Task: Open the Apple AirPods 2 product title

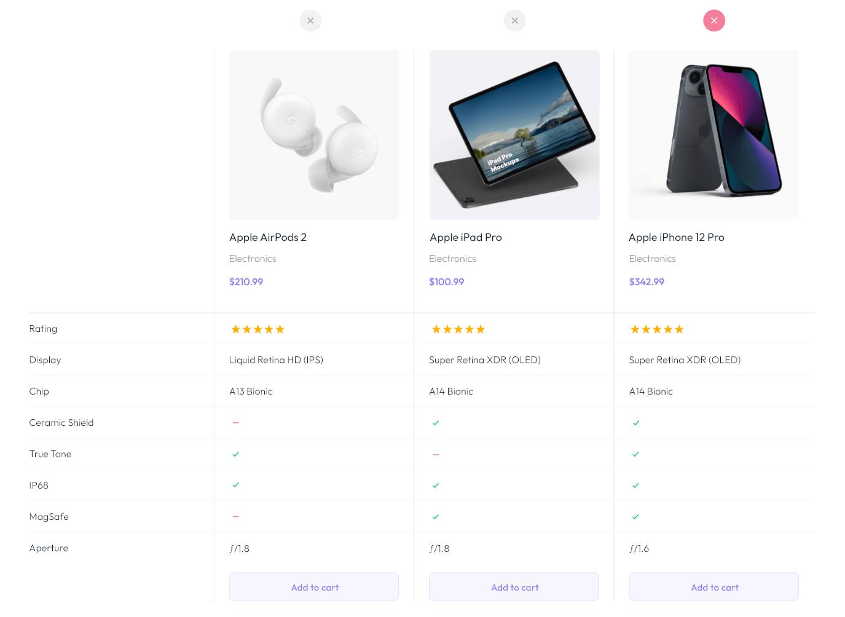Action: 268,237
